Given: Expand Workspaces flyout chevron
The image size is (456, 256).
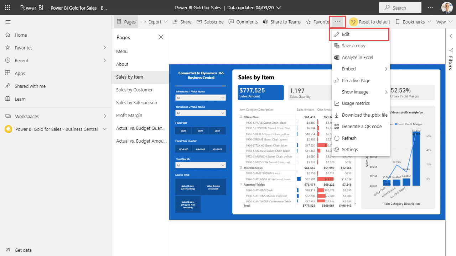Looking at the screenshot, I should click(x=104, y=116).
